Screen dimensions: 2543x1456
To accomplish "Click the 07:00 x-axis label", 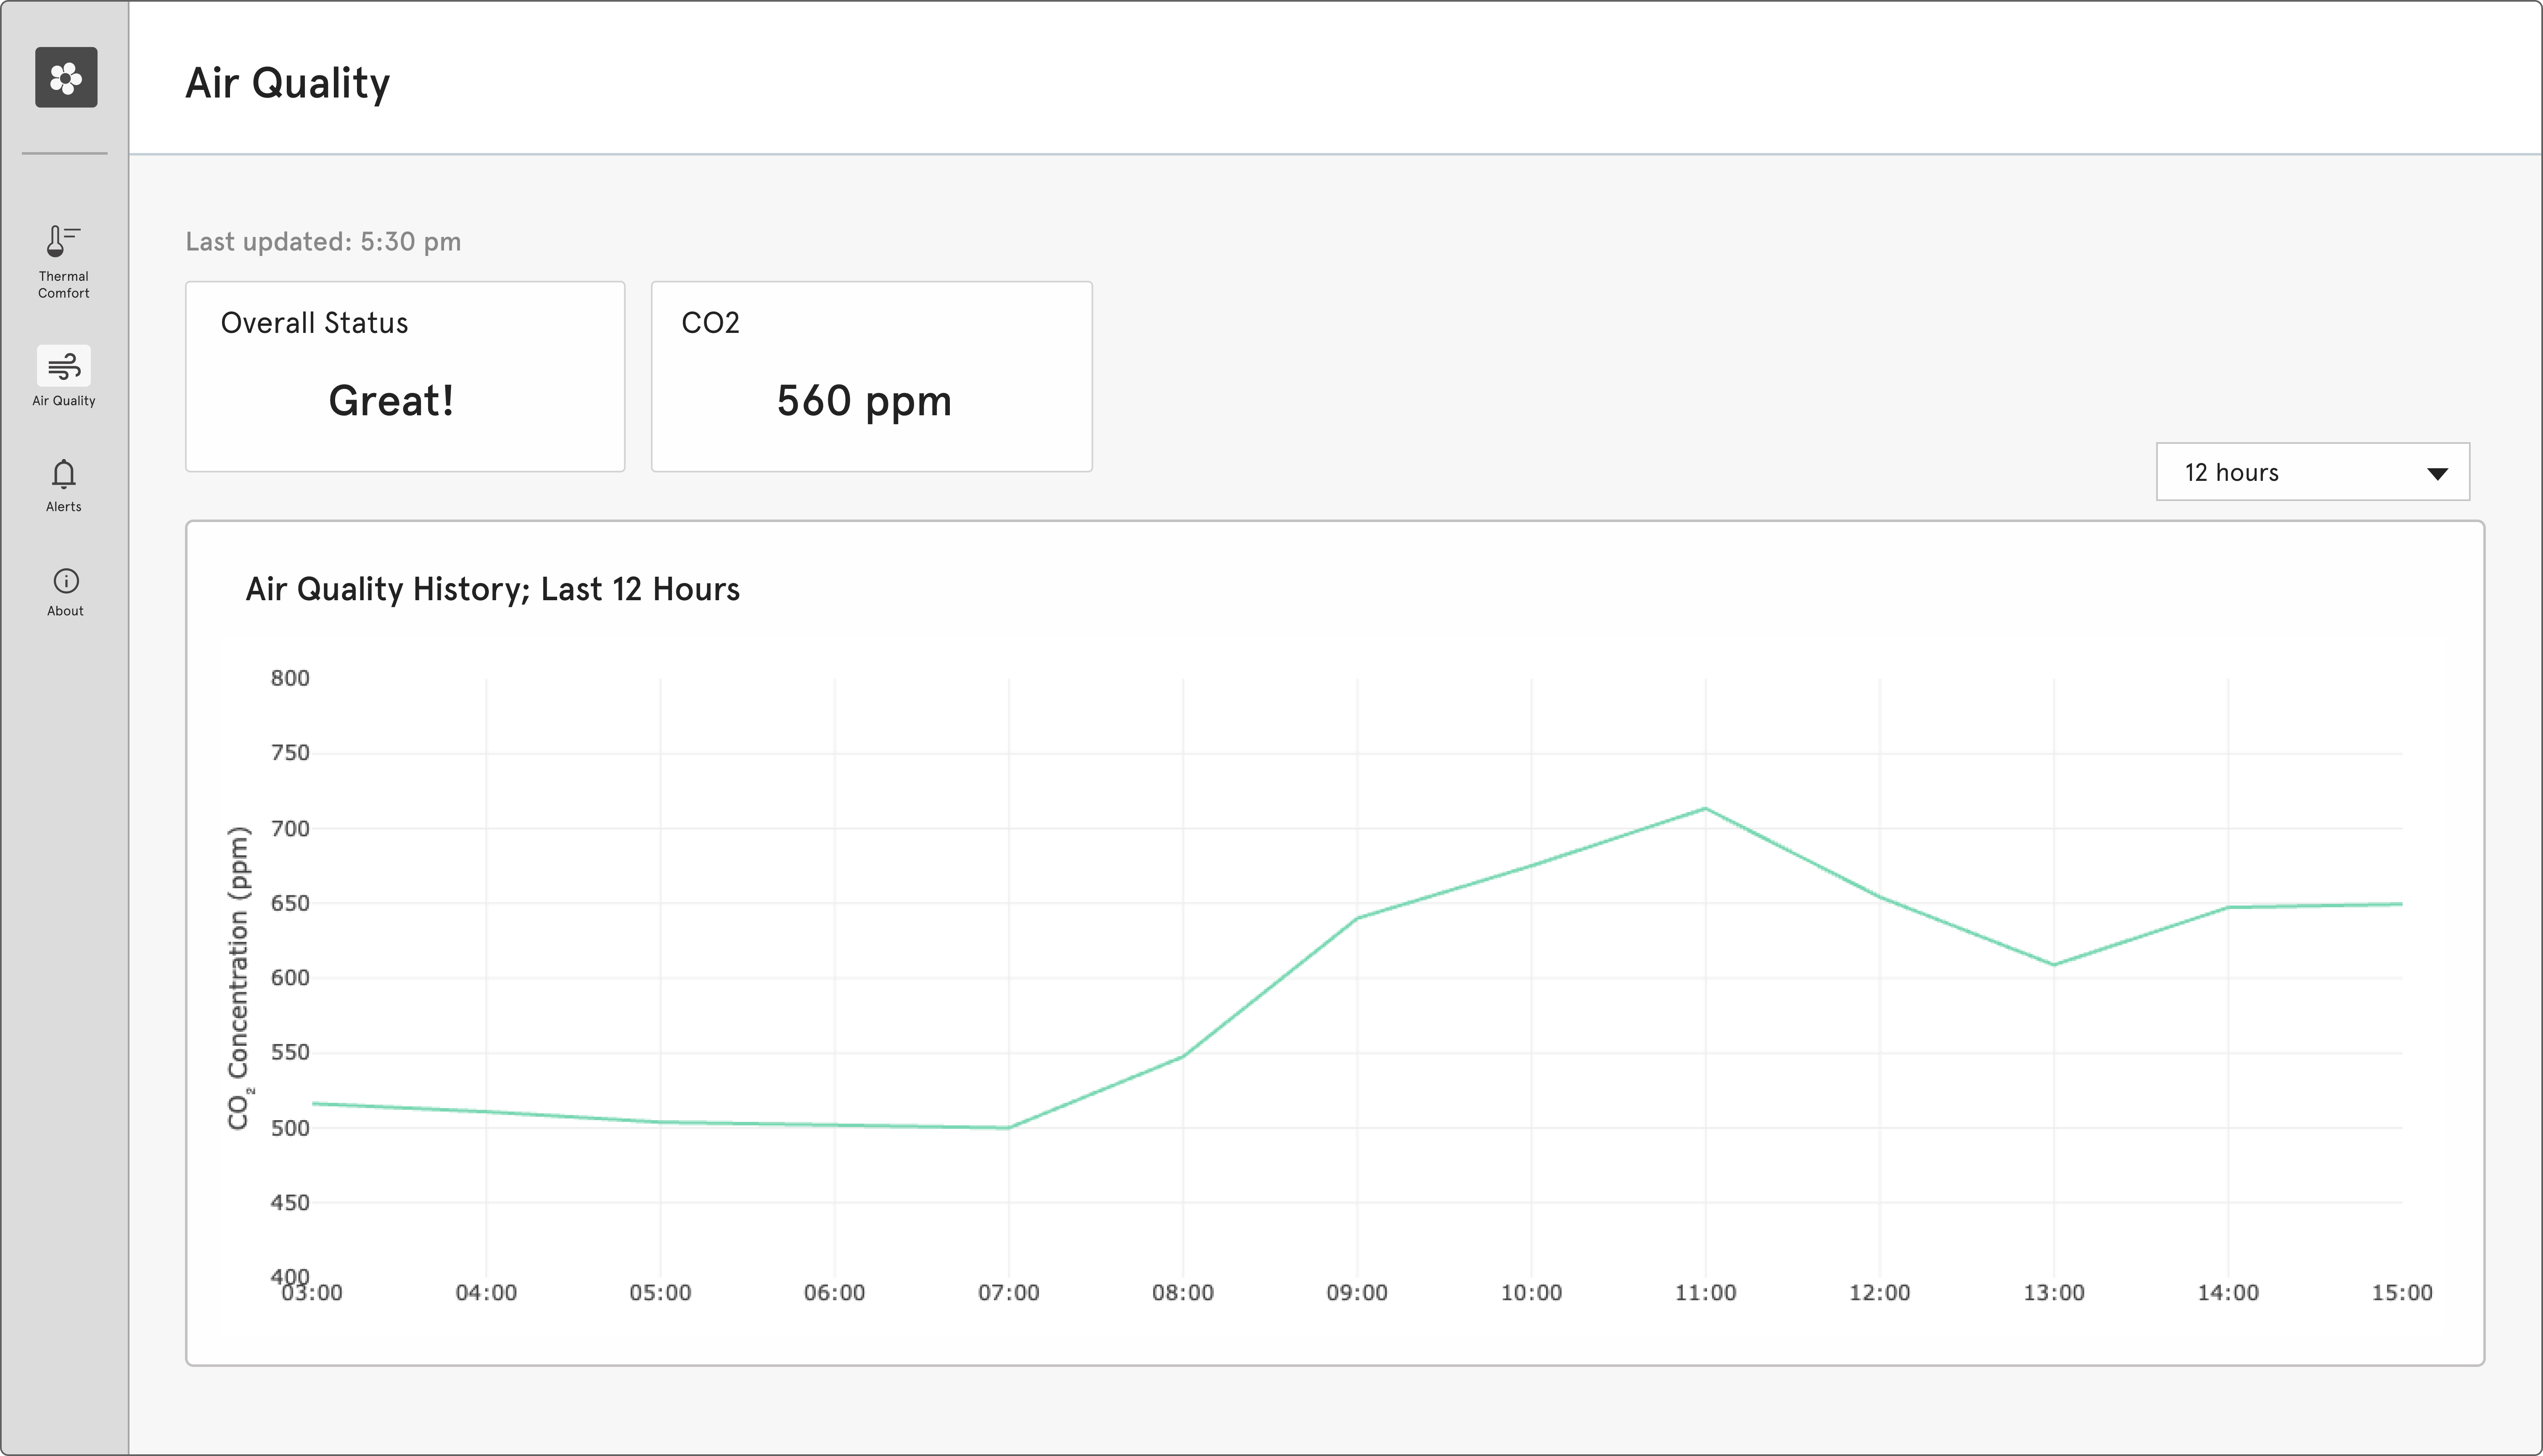I will 1008,1293.
